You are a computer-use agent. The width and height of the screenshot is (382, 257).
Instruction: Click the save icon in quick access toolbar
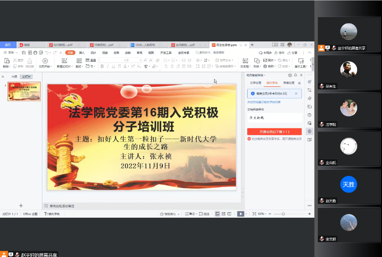(x=24, y=53)
